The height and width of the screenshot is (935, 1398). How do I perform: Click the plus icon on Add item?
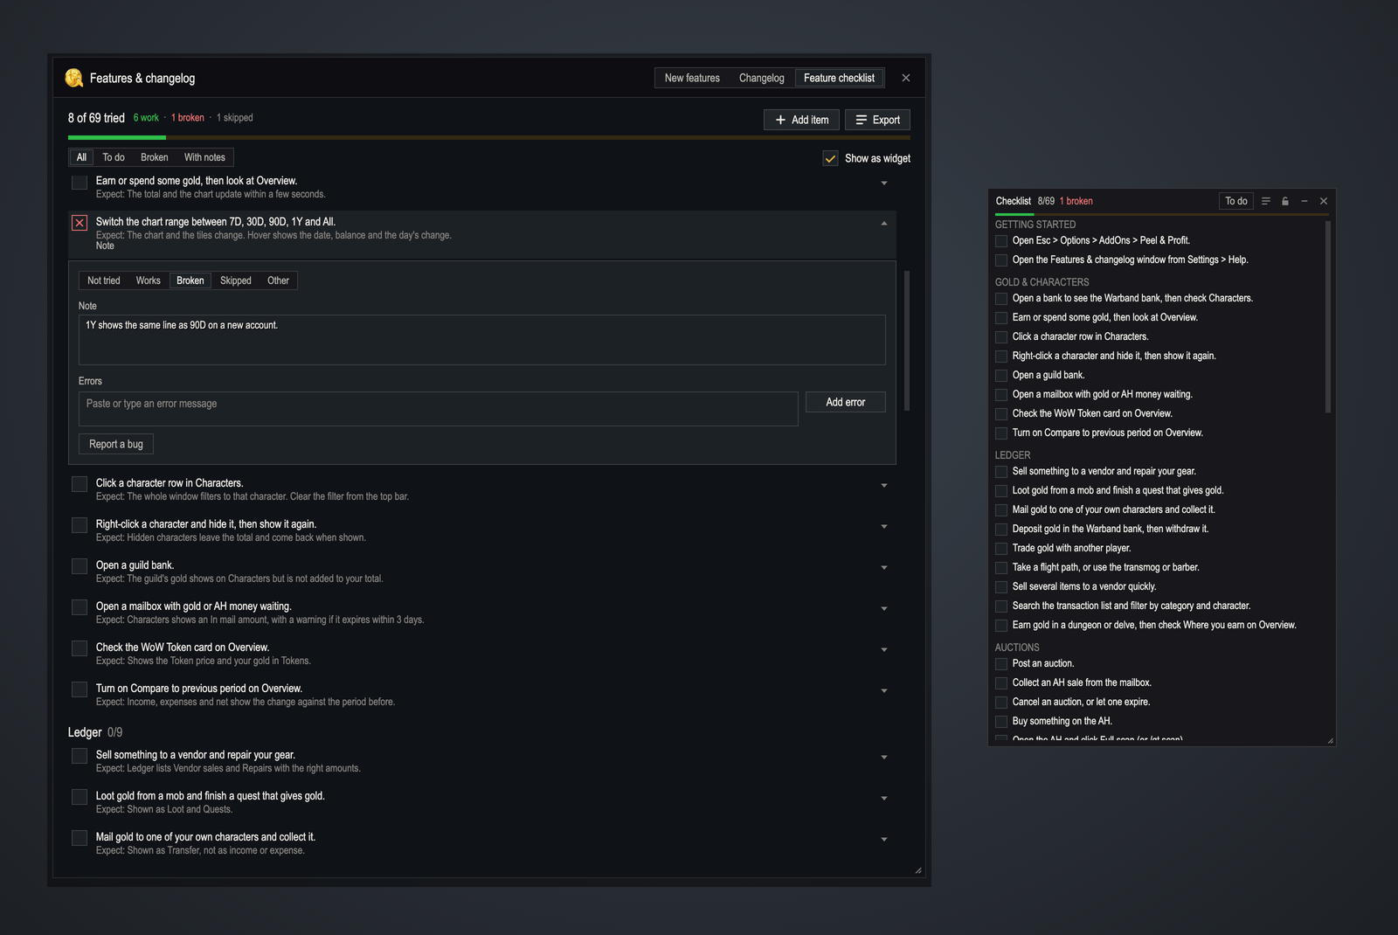[x=780, y=120]
